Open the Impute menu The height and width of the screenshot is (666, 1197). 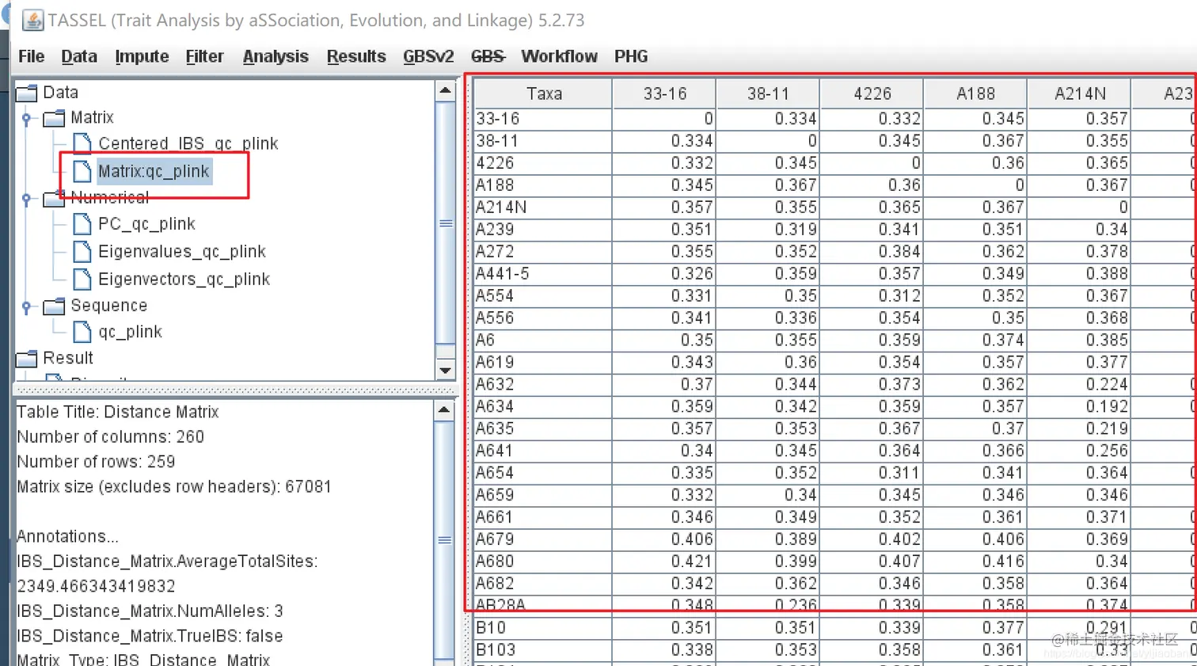142,56
